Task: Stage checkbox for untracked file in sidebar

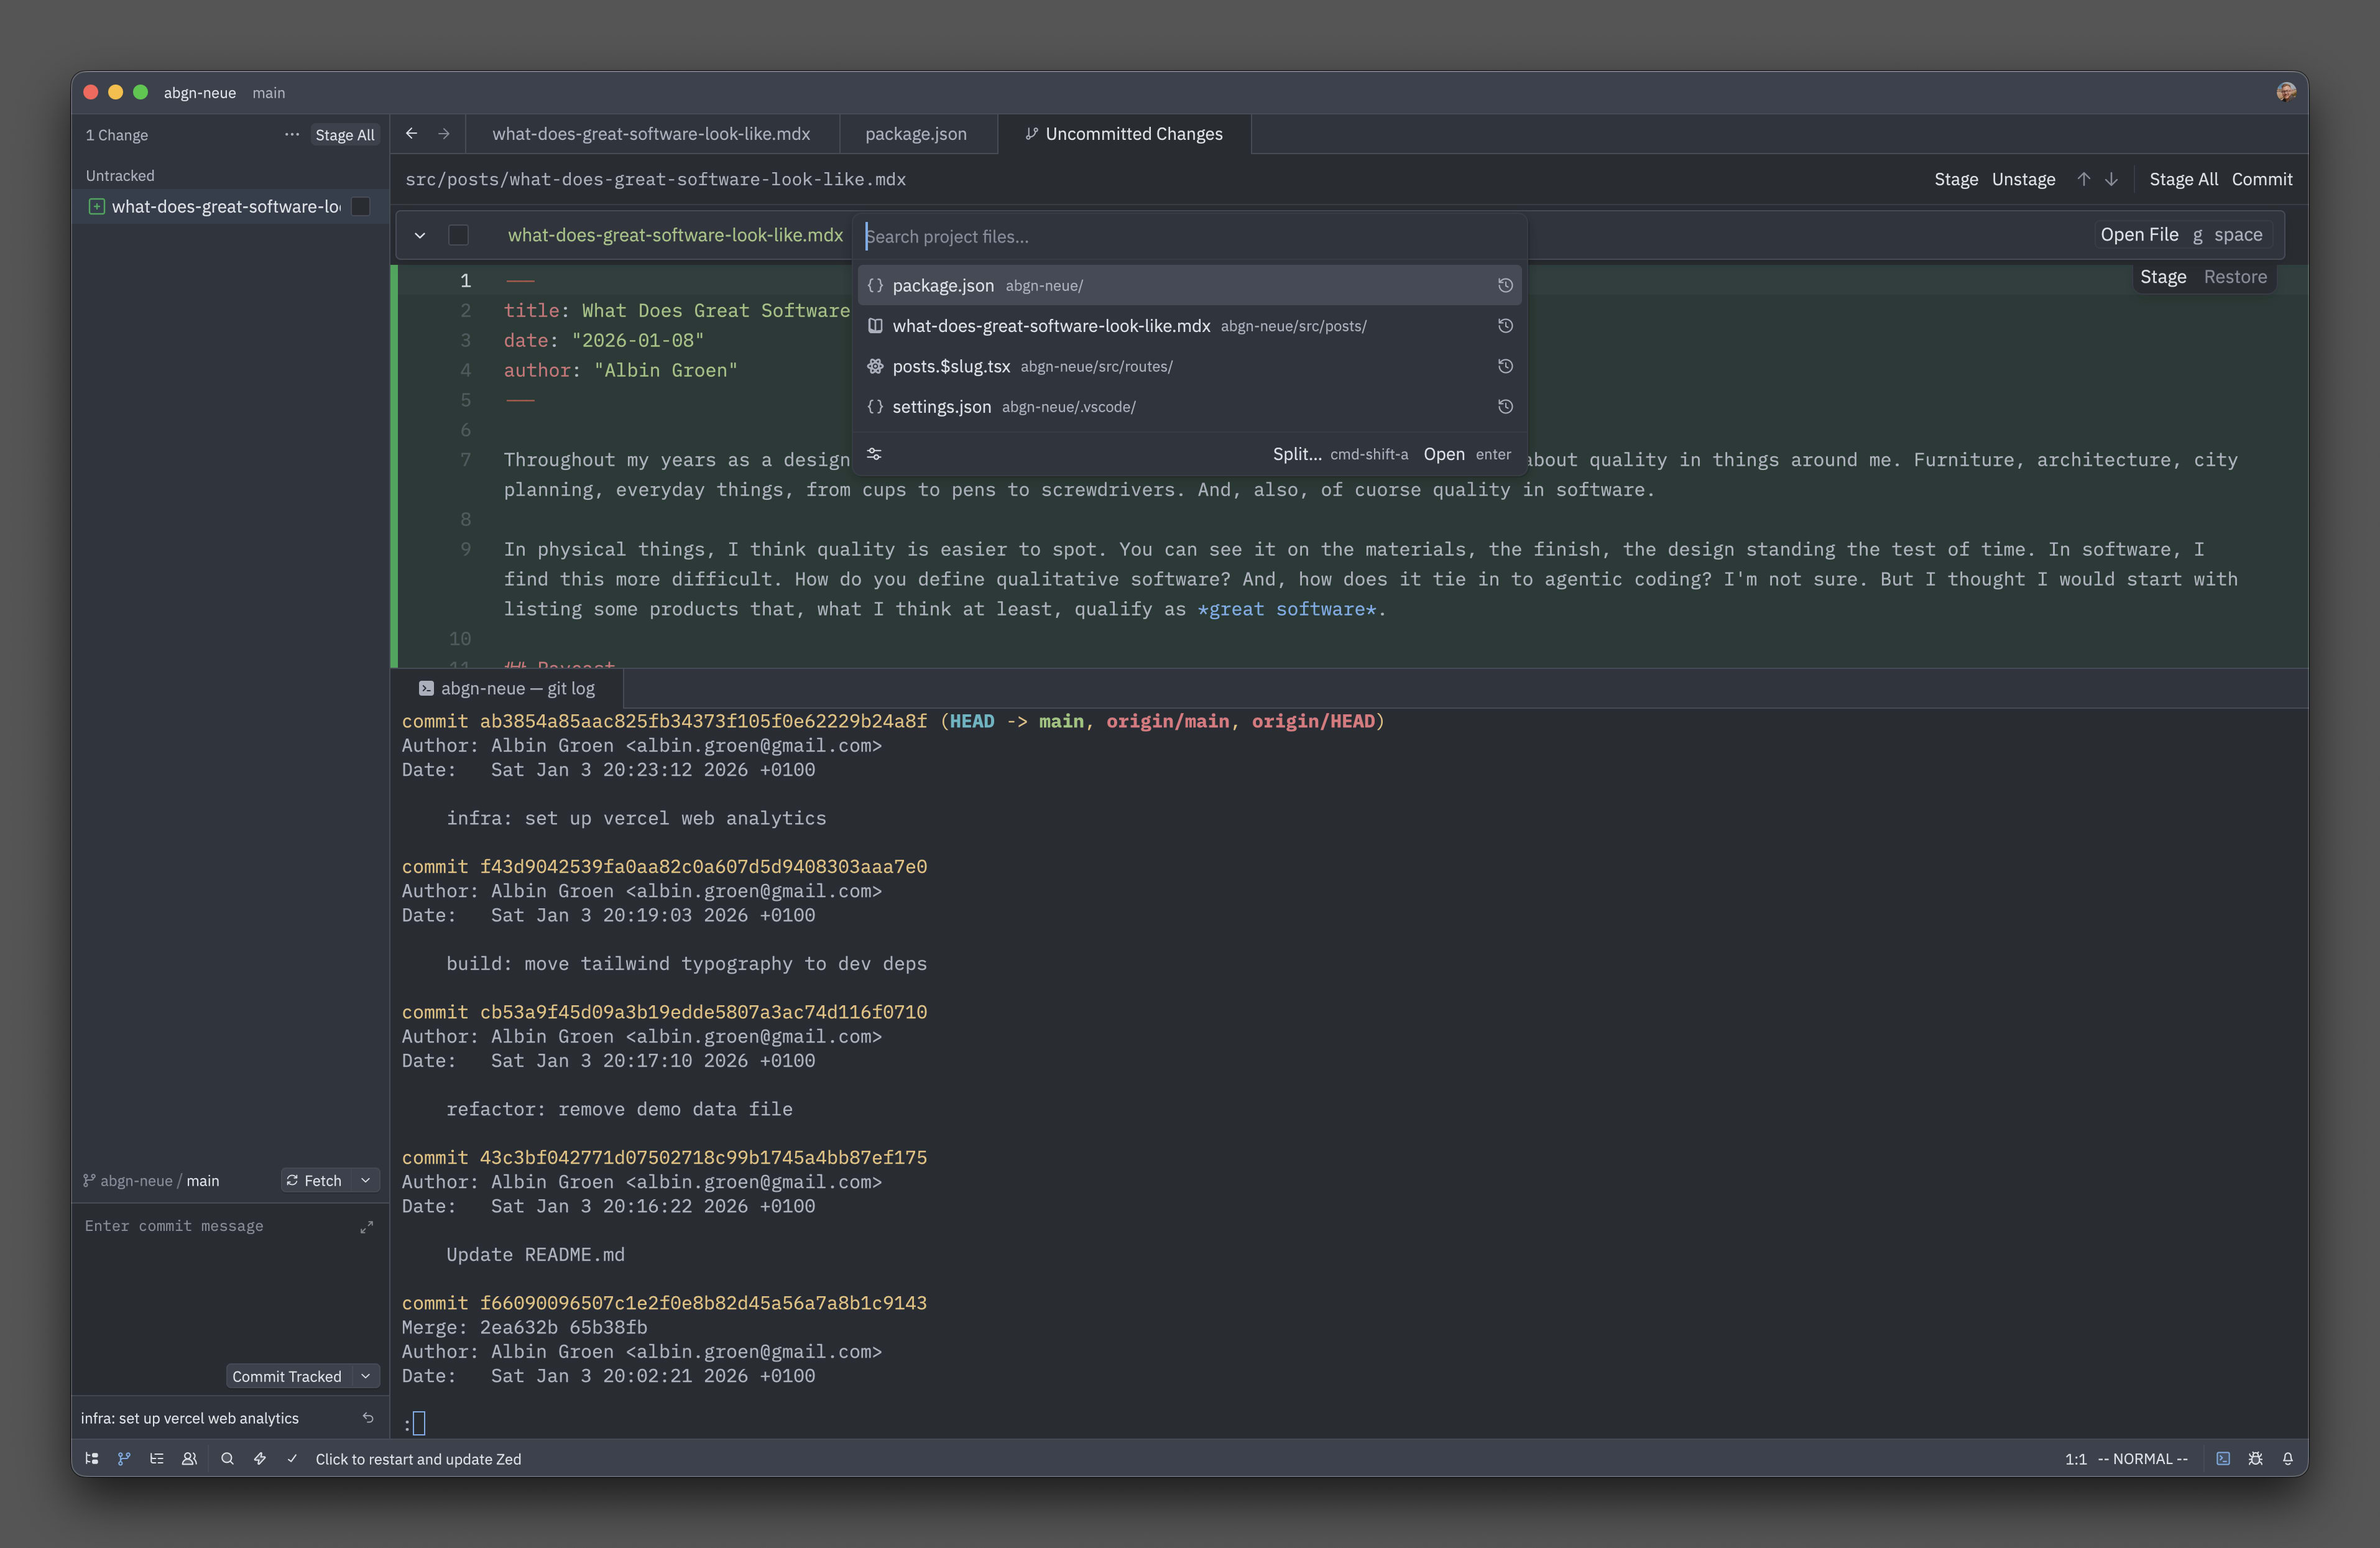Action: [x=361, y=206]
